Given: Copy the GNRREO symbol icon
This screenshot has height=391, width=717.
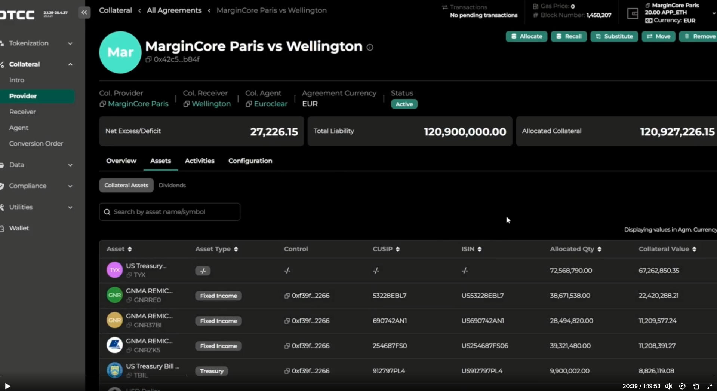Looking at the screenshot, I should coord(129,300).
